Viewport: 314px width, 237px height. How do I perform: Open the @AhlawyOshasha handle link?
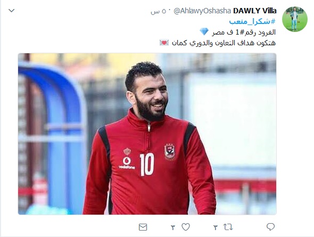tap(202, 11)
